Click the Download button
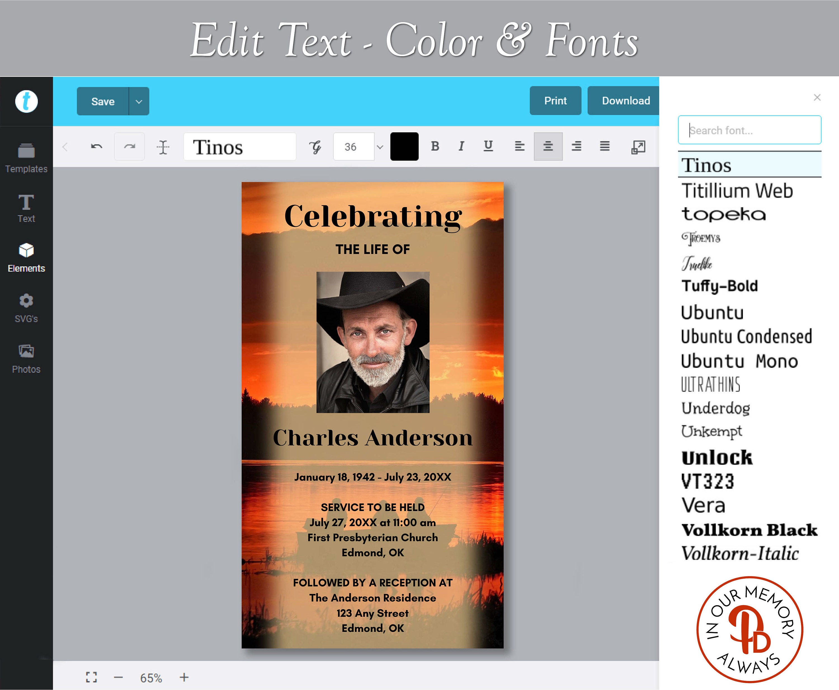The image size is (839, 690). pyautogui.click(x=623, y=101)
